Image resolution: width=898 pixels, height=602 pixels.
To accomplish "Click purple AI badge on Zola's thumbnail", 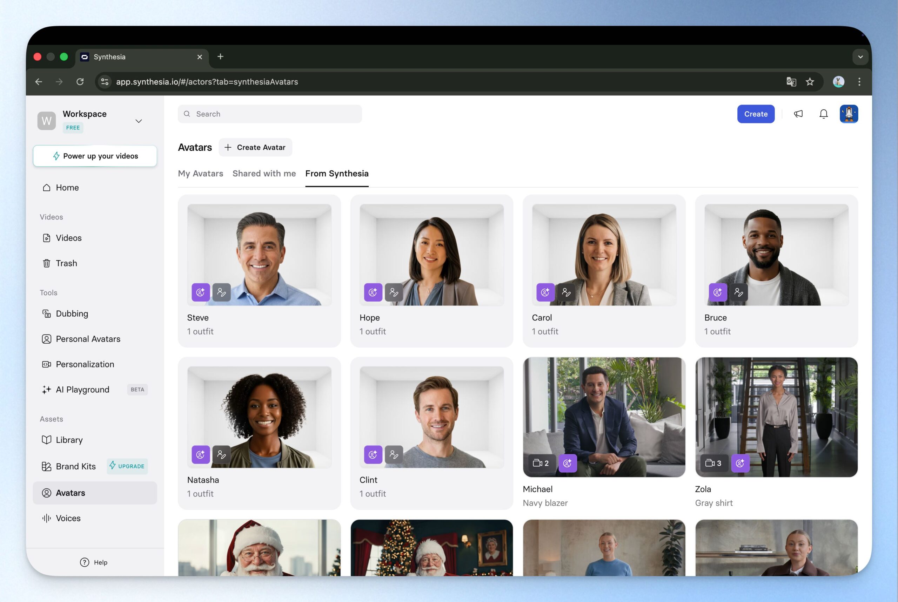I will tap(740, 463).
